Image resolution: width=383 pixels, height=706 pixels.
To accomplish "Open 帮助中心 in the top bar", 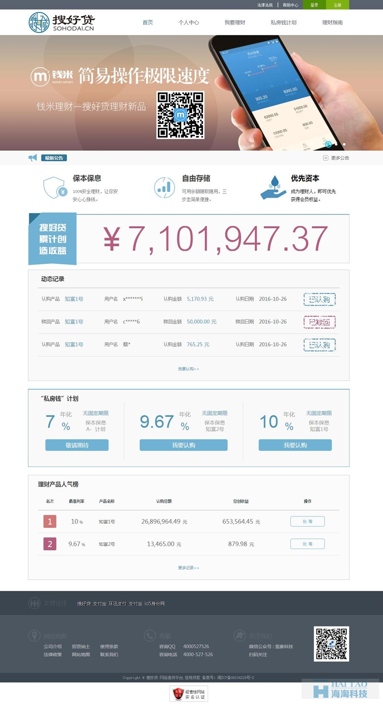I will [291, 5].
